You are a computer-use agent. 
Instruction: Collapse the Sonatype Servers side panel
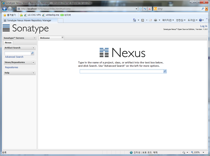point(35,38)
